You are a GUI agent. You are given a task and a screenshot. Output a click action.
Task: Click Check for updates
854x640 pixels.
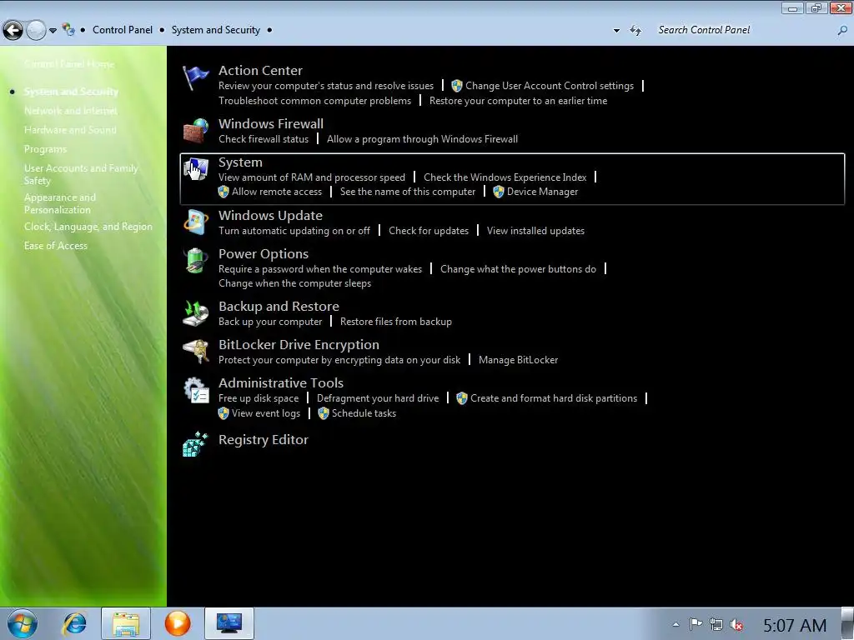coord(429,231)
